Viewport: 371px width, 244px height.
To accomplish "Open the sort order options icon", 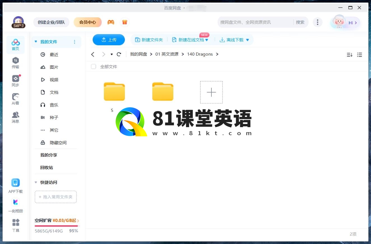I will point(349,55).
